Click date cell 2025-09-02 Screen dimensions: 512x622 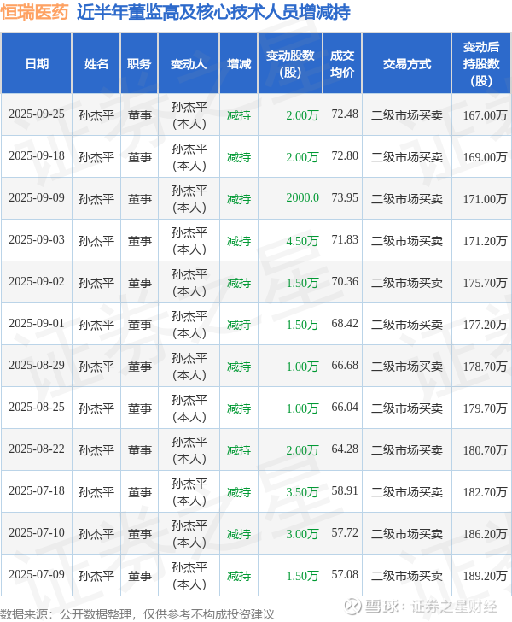37,282
